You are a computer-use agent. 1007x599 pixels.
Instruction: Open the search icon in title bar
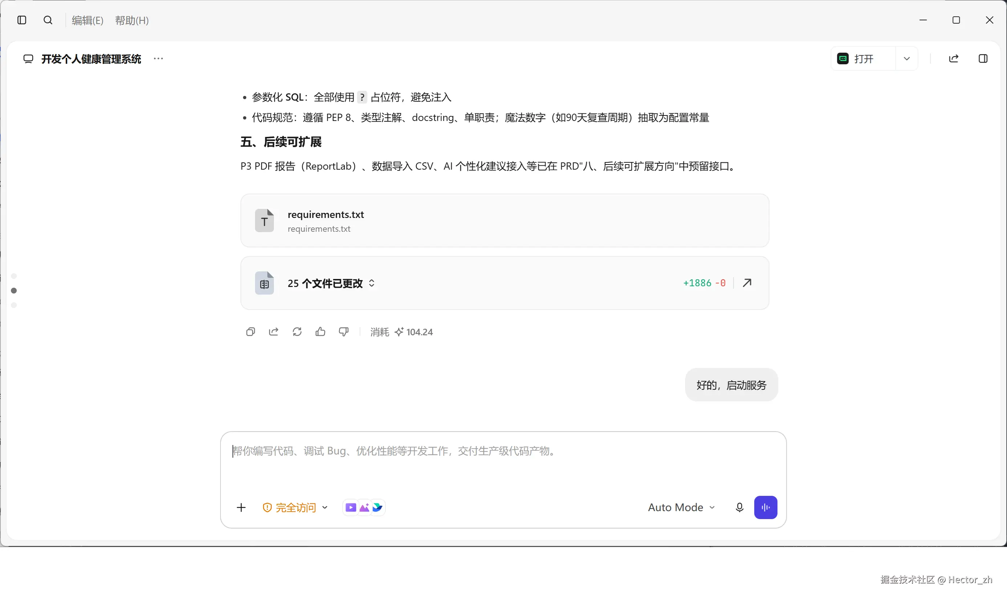click(x=48, y=20)
